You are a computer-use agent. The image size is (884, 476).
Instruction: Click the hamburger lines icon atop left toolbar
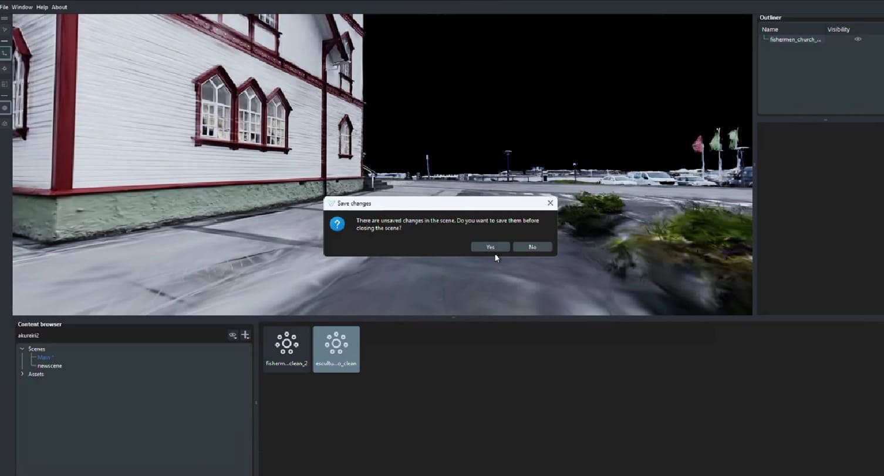pyautogui.click(x=5, y=18)
